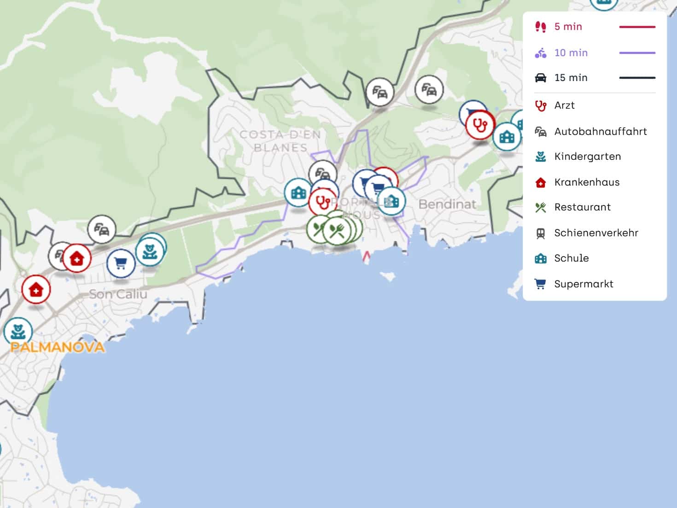The width and height of the screenshot is (677, 508).
Task: Click the Kindergarten teddy icon in legend
Action: coord(541,157)
